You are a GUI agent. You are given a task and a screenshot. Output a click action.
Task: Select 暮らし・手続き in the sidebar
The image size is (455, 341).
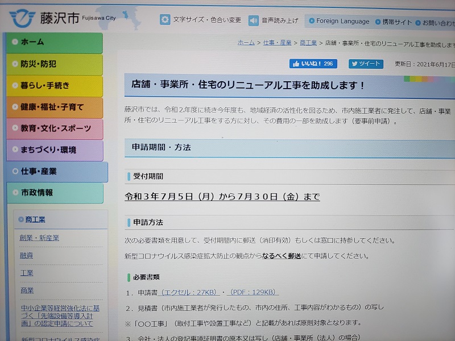55,86
